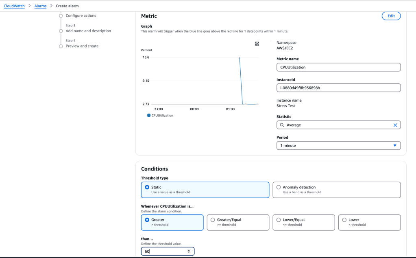The height and width of the screenshot is (258, 416).
Task: Open the Alarms breadcrumb link
Action: click(40, 6)
